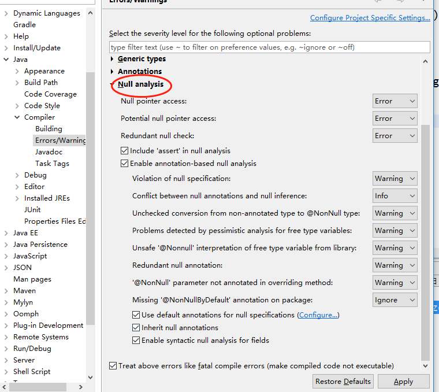The width and height of the screenshot is (439, 392).
Task: Select JUnit under Java
Action: pyautogui.click(x=32, y=210)
